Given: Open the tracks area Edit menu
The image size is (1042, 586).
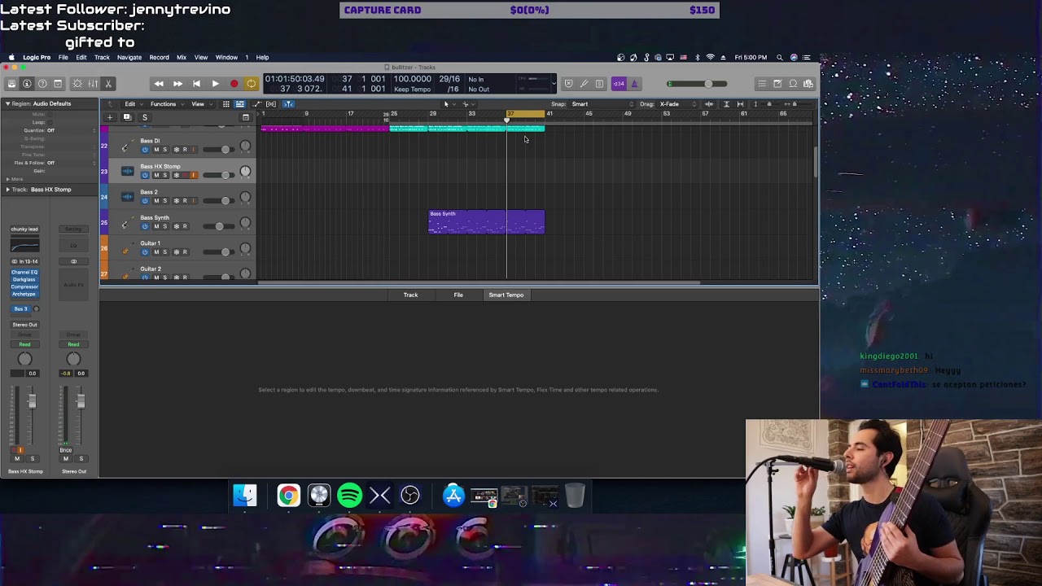Looking at the screenshot, I should coord(131,104).
